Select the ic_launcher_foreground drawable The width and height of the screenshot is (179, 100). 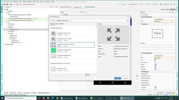(x=73, y=56)
